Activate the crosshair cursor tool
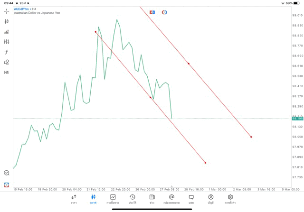This screenshot has width=304, height=212. tap(7, 11)
